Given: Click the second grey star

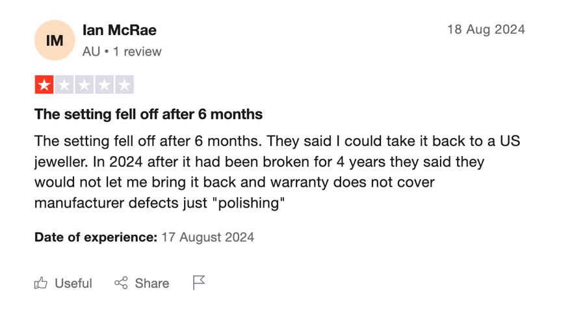Looking at the screenshot, I should (x=64, y=85).
